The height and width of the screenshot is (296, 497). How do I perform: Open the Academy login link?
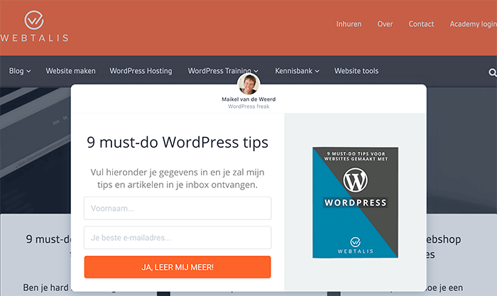(x=474, y=24)
